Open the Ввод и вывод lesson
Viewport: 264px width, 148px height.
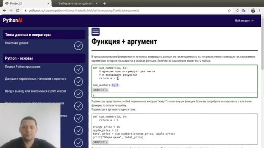coord(35,91)
